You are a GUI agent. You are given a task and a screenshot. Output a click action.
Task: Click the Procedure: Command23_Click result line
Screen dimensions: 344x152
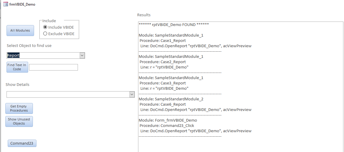[x=167, y=126]
